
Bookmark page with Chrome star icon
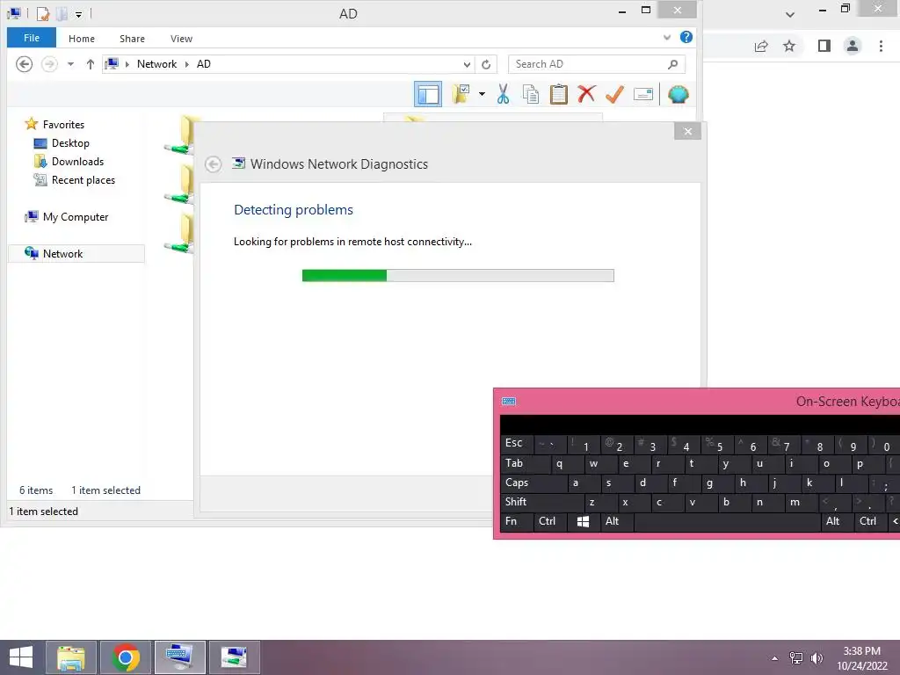click(789, 46)
